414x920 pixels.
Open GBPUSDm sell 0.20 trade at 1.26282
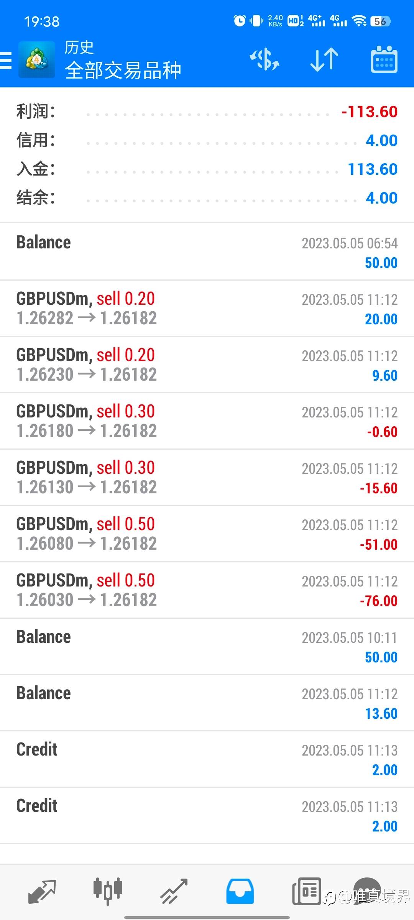[x=207, y=309]
